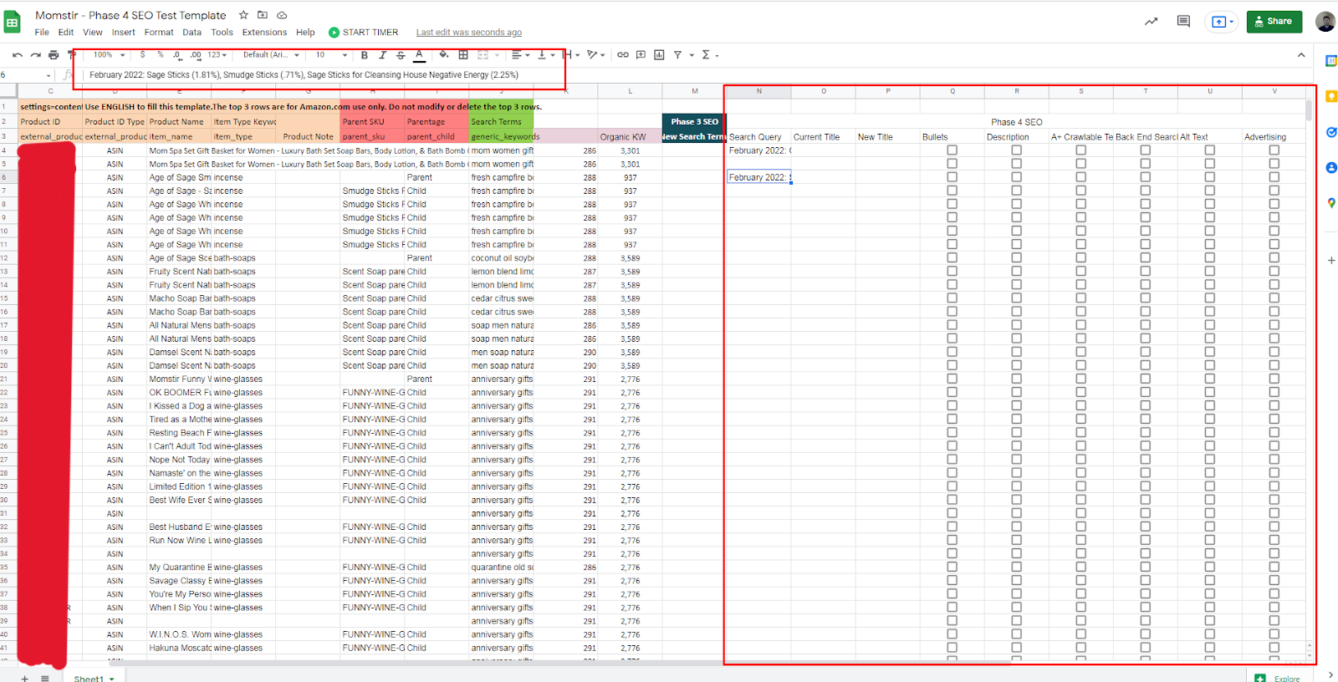The height and width of the screenshot is (682, 1338).
Task: Check the Description checkbox in row 6
Action: coord(1016,177)
